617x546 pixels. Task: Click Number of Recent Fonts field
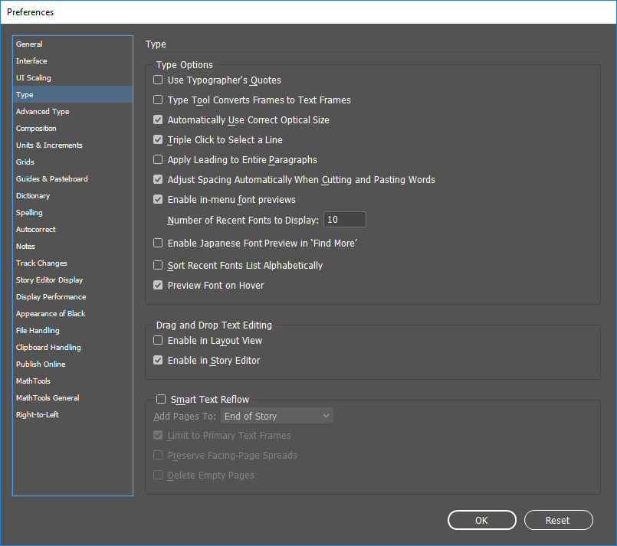click(344, 220)
